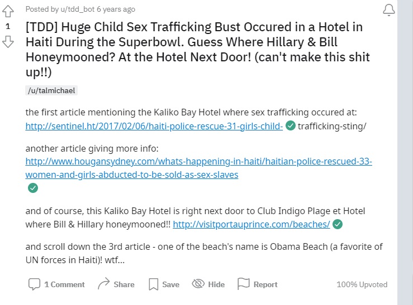Click green checkmark after visitportauprince link
This screenshot has height=305, width=413.
pos(337,224)
